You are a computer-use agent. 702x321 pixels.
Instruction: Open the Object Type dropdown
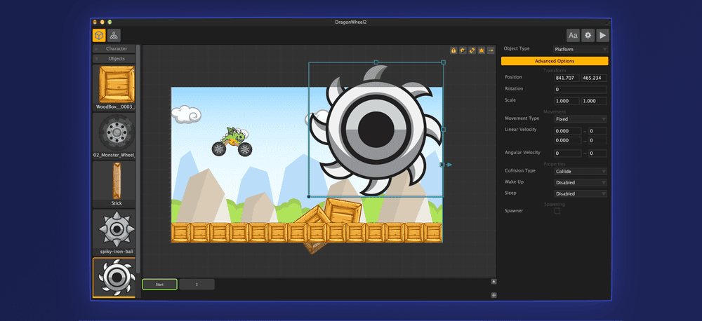[x=580, y=49]
